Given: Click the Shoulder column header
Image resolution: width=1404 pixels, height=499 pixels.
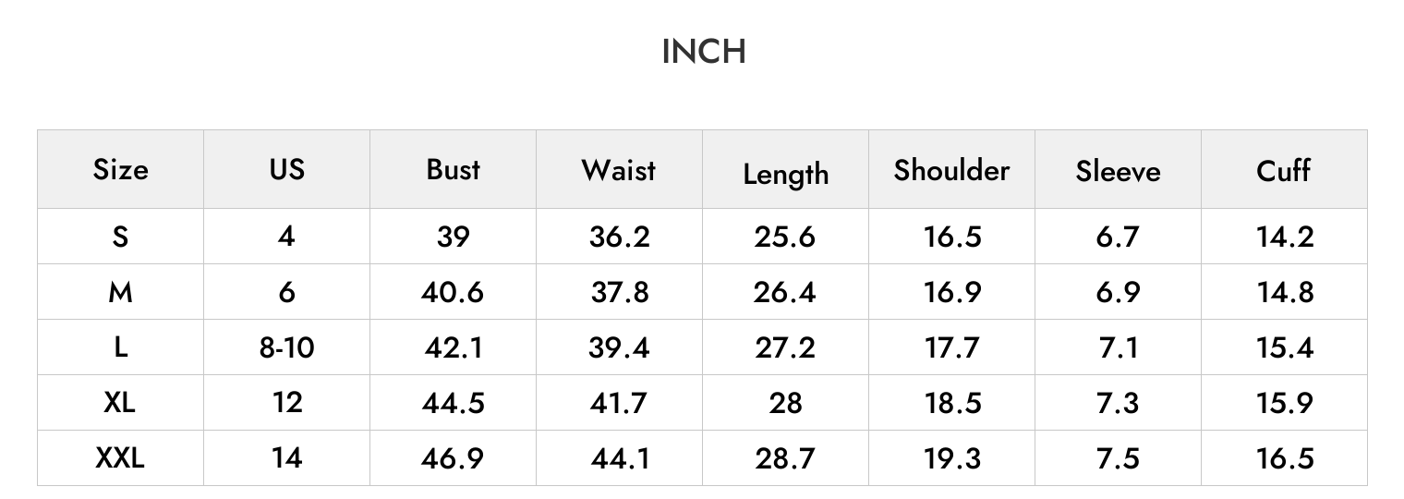Looking at the screenshot, I should pos(951,170).
